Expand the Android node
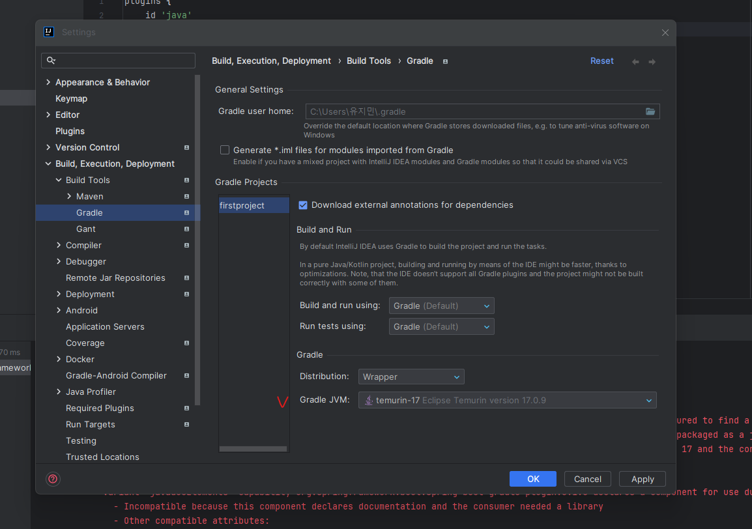This screenshot has height=529, width=752. [x=59, y=311]
